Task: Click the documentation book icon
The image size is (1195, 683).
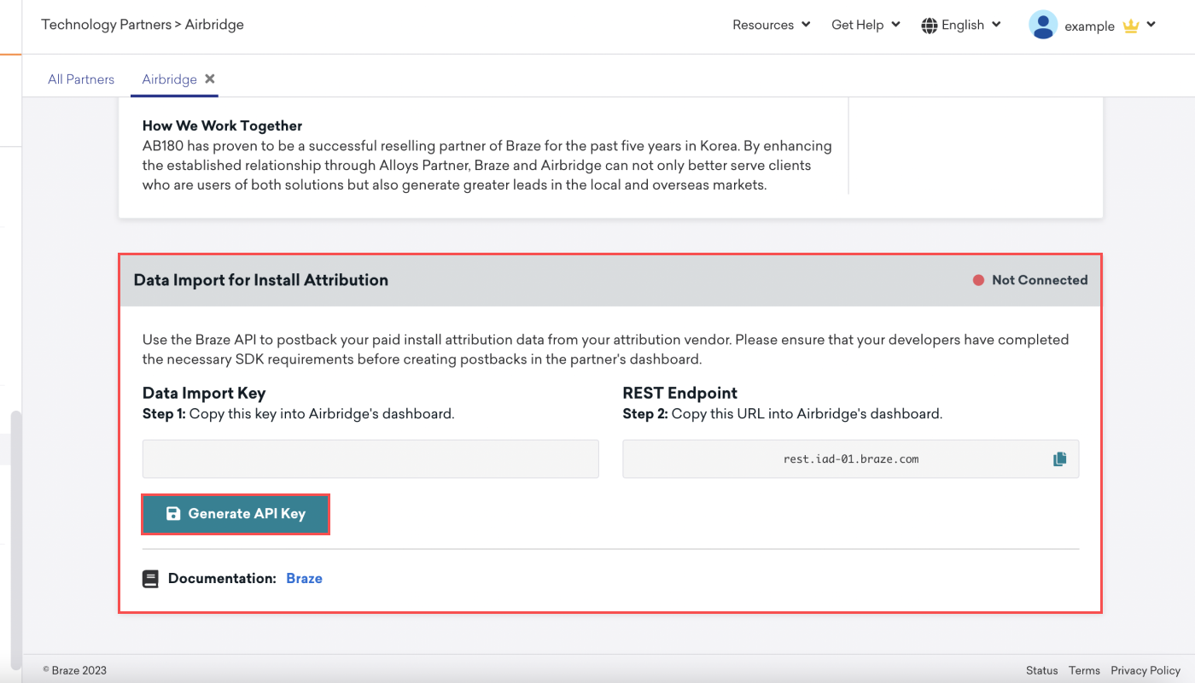Action: click(x=150, y=579)
